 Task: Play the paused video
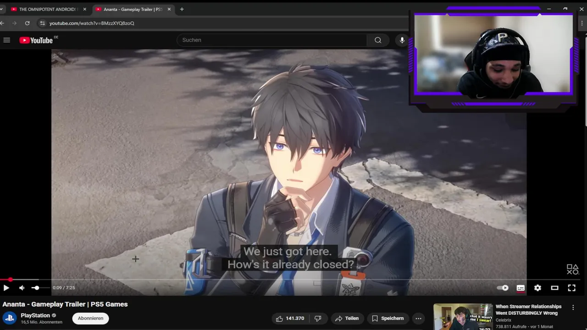(6, 288)
